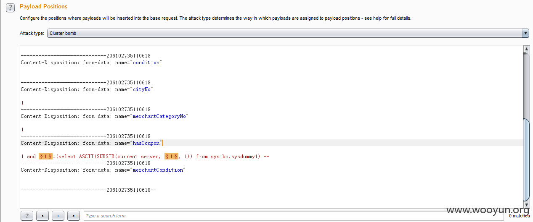Click second §1§ payload marker after 'current server,'
The height and width of the screenshot is (222, 533).
(171, 157)
